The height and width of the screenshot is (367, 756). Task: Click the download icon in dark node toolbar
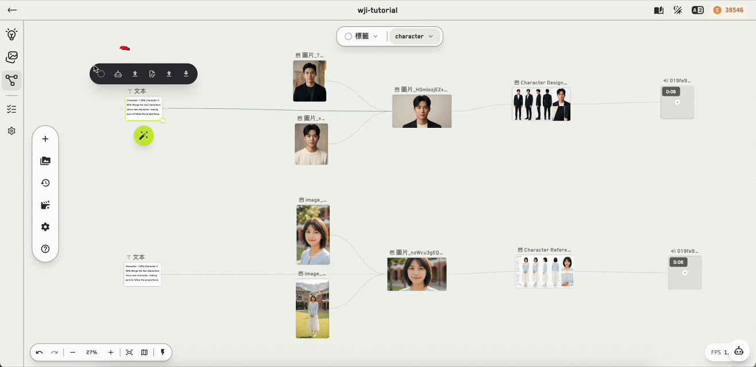click(186, 74)
